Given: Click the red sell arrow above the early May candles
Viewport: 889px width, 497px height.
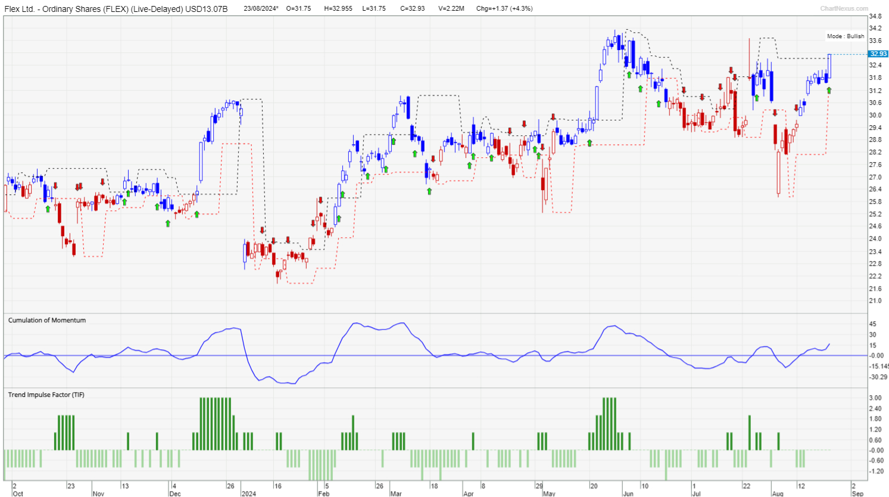Looking at the screenshot, I should point(553,117).
